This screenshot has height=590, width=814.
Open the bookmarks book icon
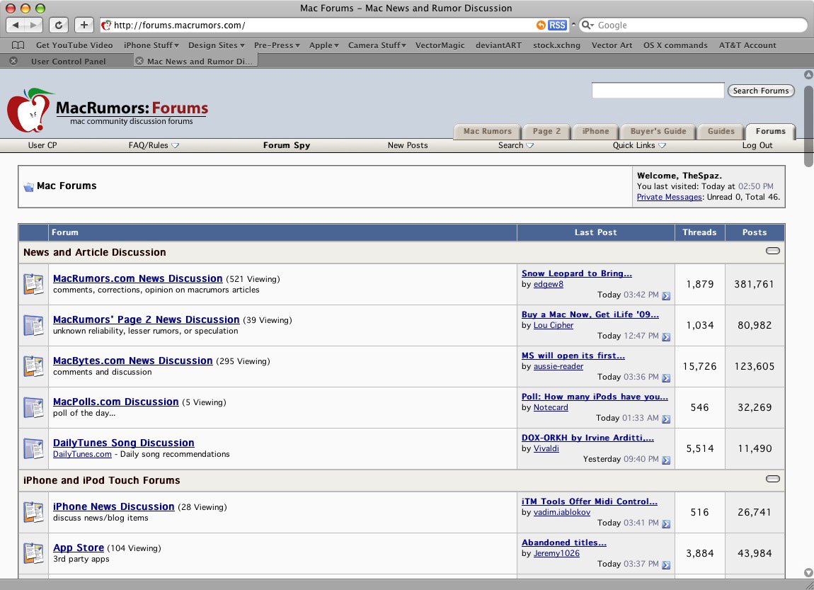pos(18,45)
